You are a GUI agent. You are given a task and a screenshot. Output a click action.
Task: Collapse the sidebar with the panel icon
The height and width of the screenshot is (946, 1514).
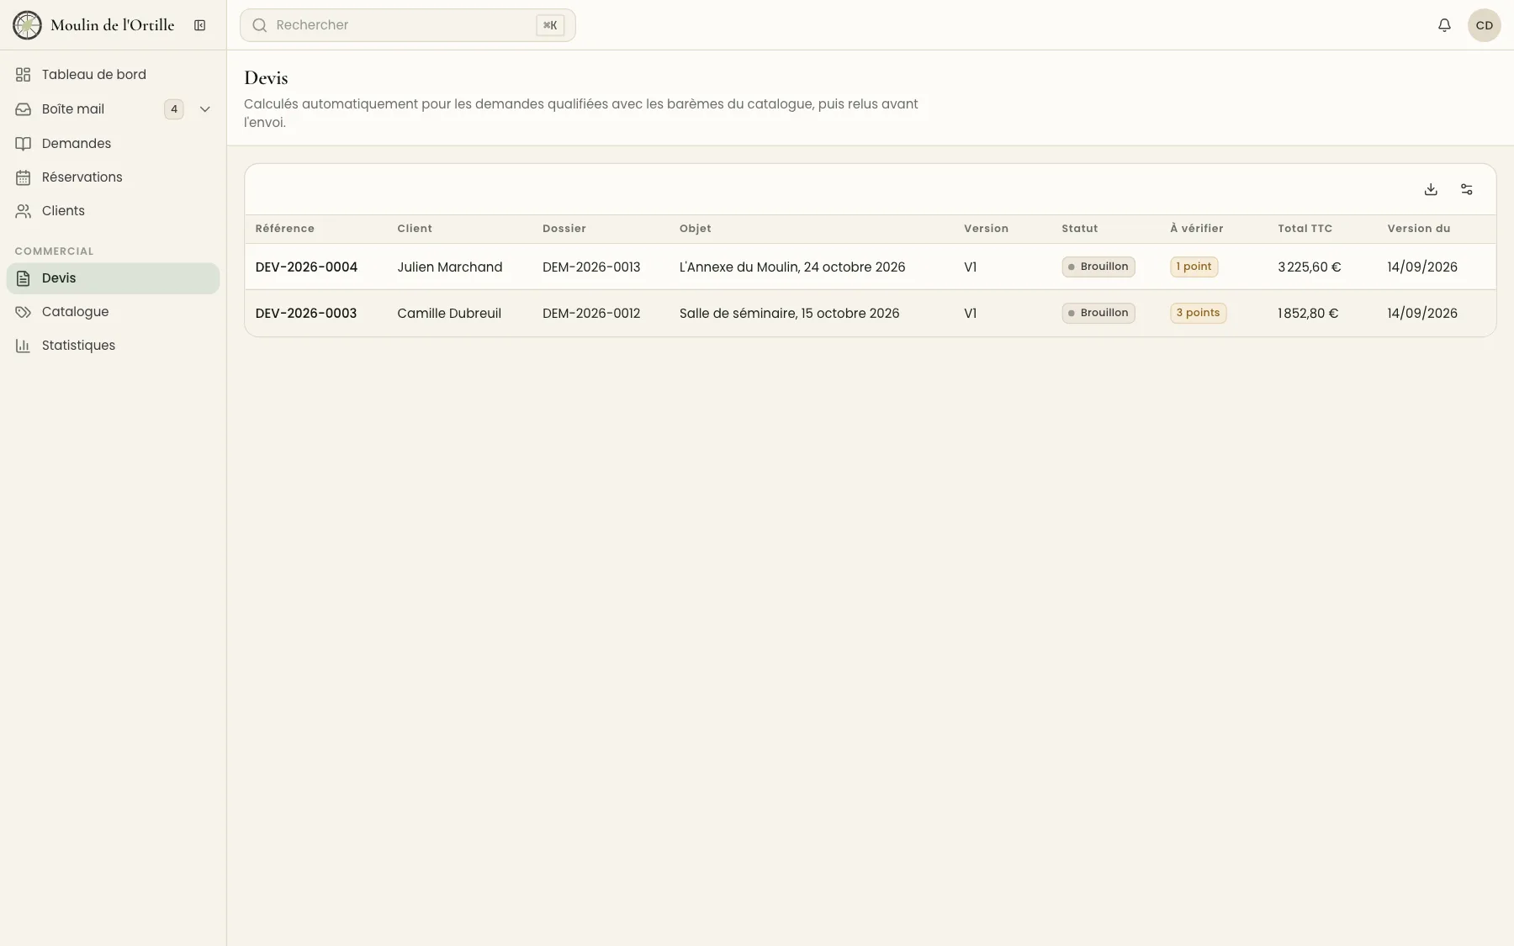(199, 25)
